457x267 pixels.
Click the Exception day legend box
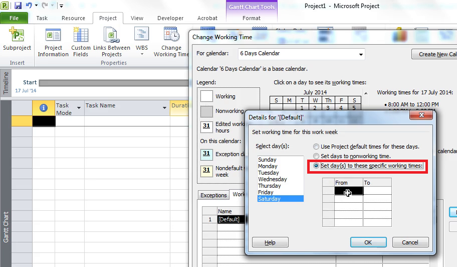coord(206,154)
